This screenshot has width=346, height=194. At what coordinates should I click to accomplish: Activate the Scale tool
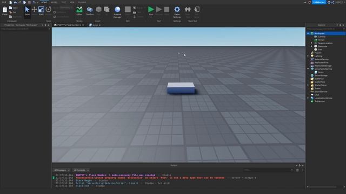[41, 11]
